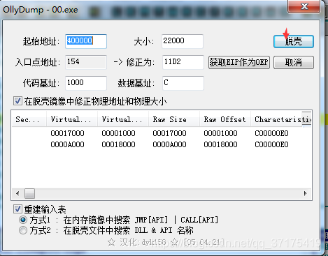Click cell 00018000 in second Virtual column
This screenshot has height=256, width=328.
click(118, 144)
